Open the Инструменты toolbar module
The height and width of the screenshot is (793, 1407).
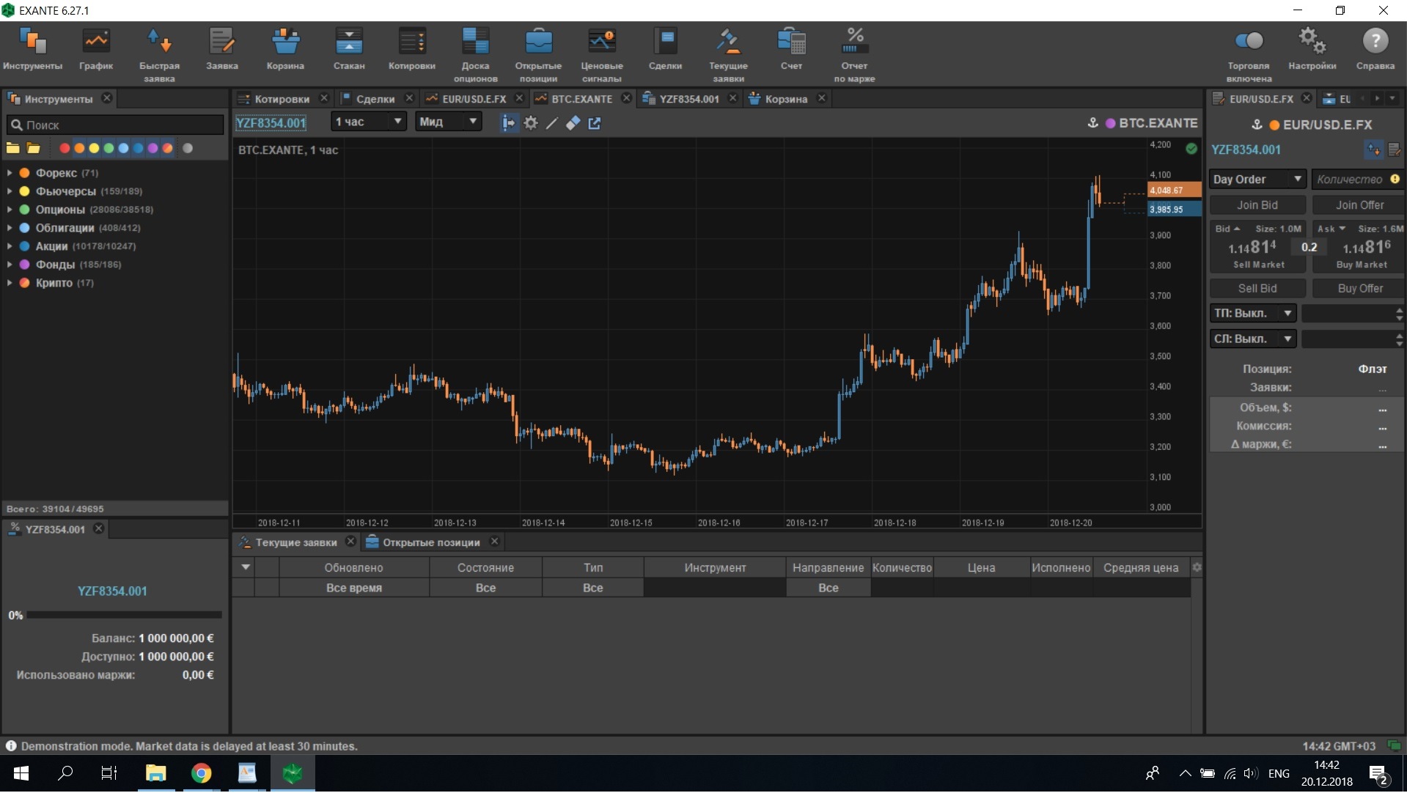(x=32, y=50)
